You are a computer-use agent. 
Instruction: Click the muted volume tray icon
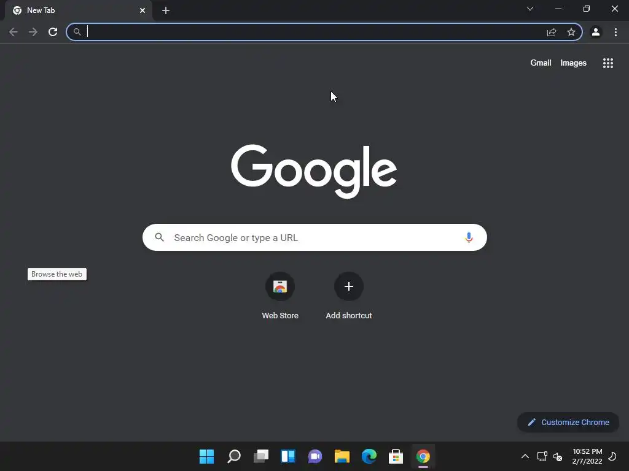click(558, 456)
